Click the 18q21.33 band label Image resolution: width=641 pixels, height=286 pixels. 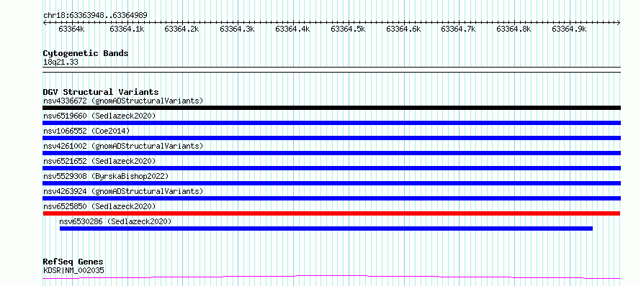pyautogui.click(x=60, y=62)
